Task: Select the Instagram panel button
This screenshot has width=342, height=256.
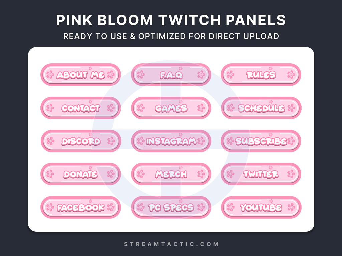Action: [171, 141]
